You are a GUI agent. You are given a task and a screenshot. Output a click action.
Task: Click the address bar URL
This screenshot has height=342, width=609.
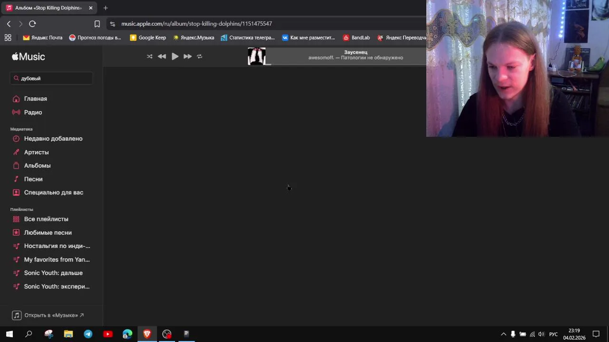[x=196, y=24]
